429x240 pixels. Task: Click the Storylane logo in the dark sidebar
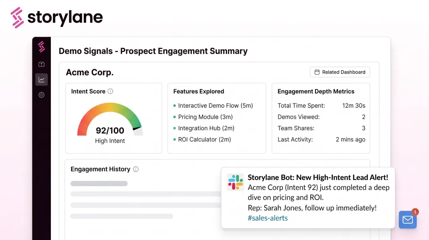pyautogui.click(x=41, y=47)
